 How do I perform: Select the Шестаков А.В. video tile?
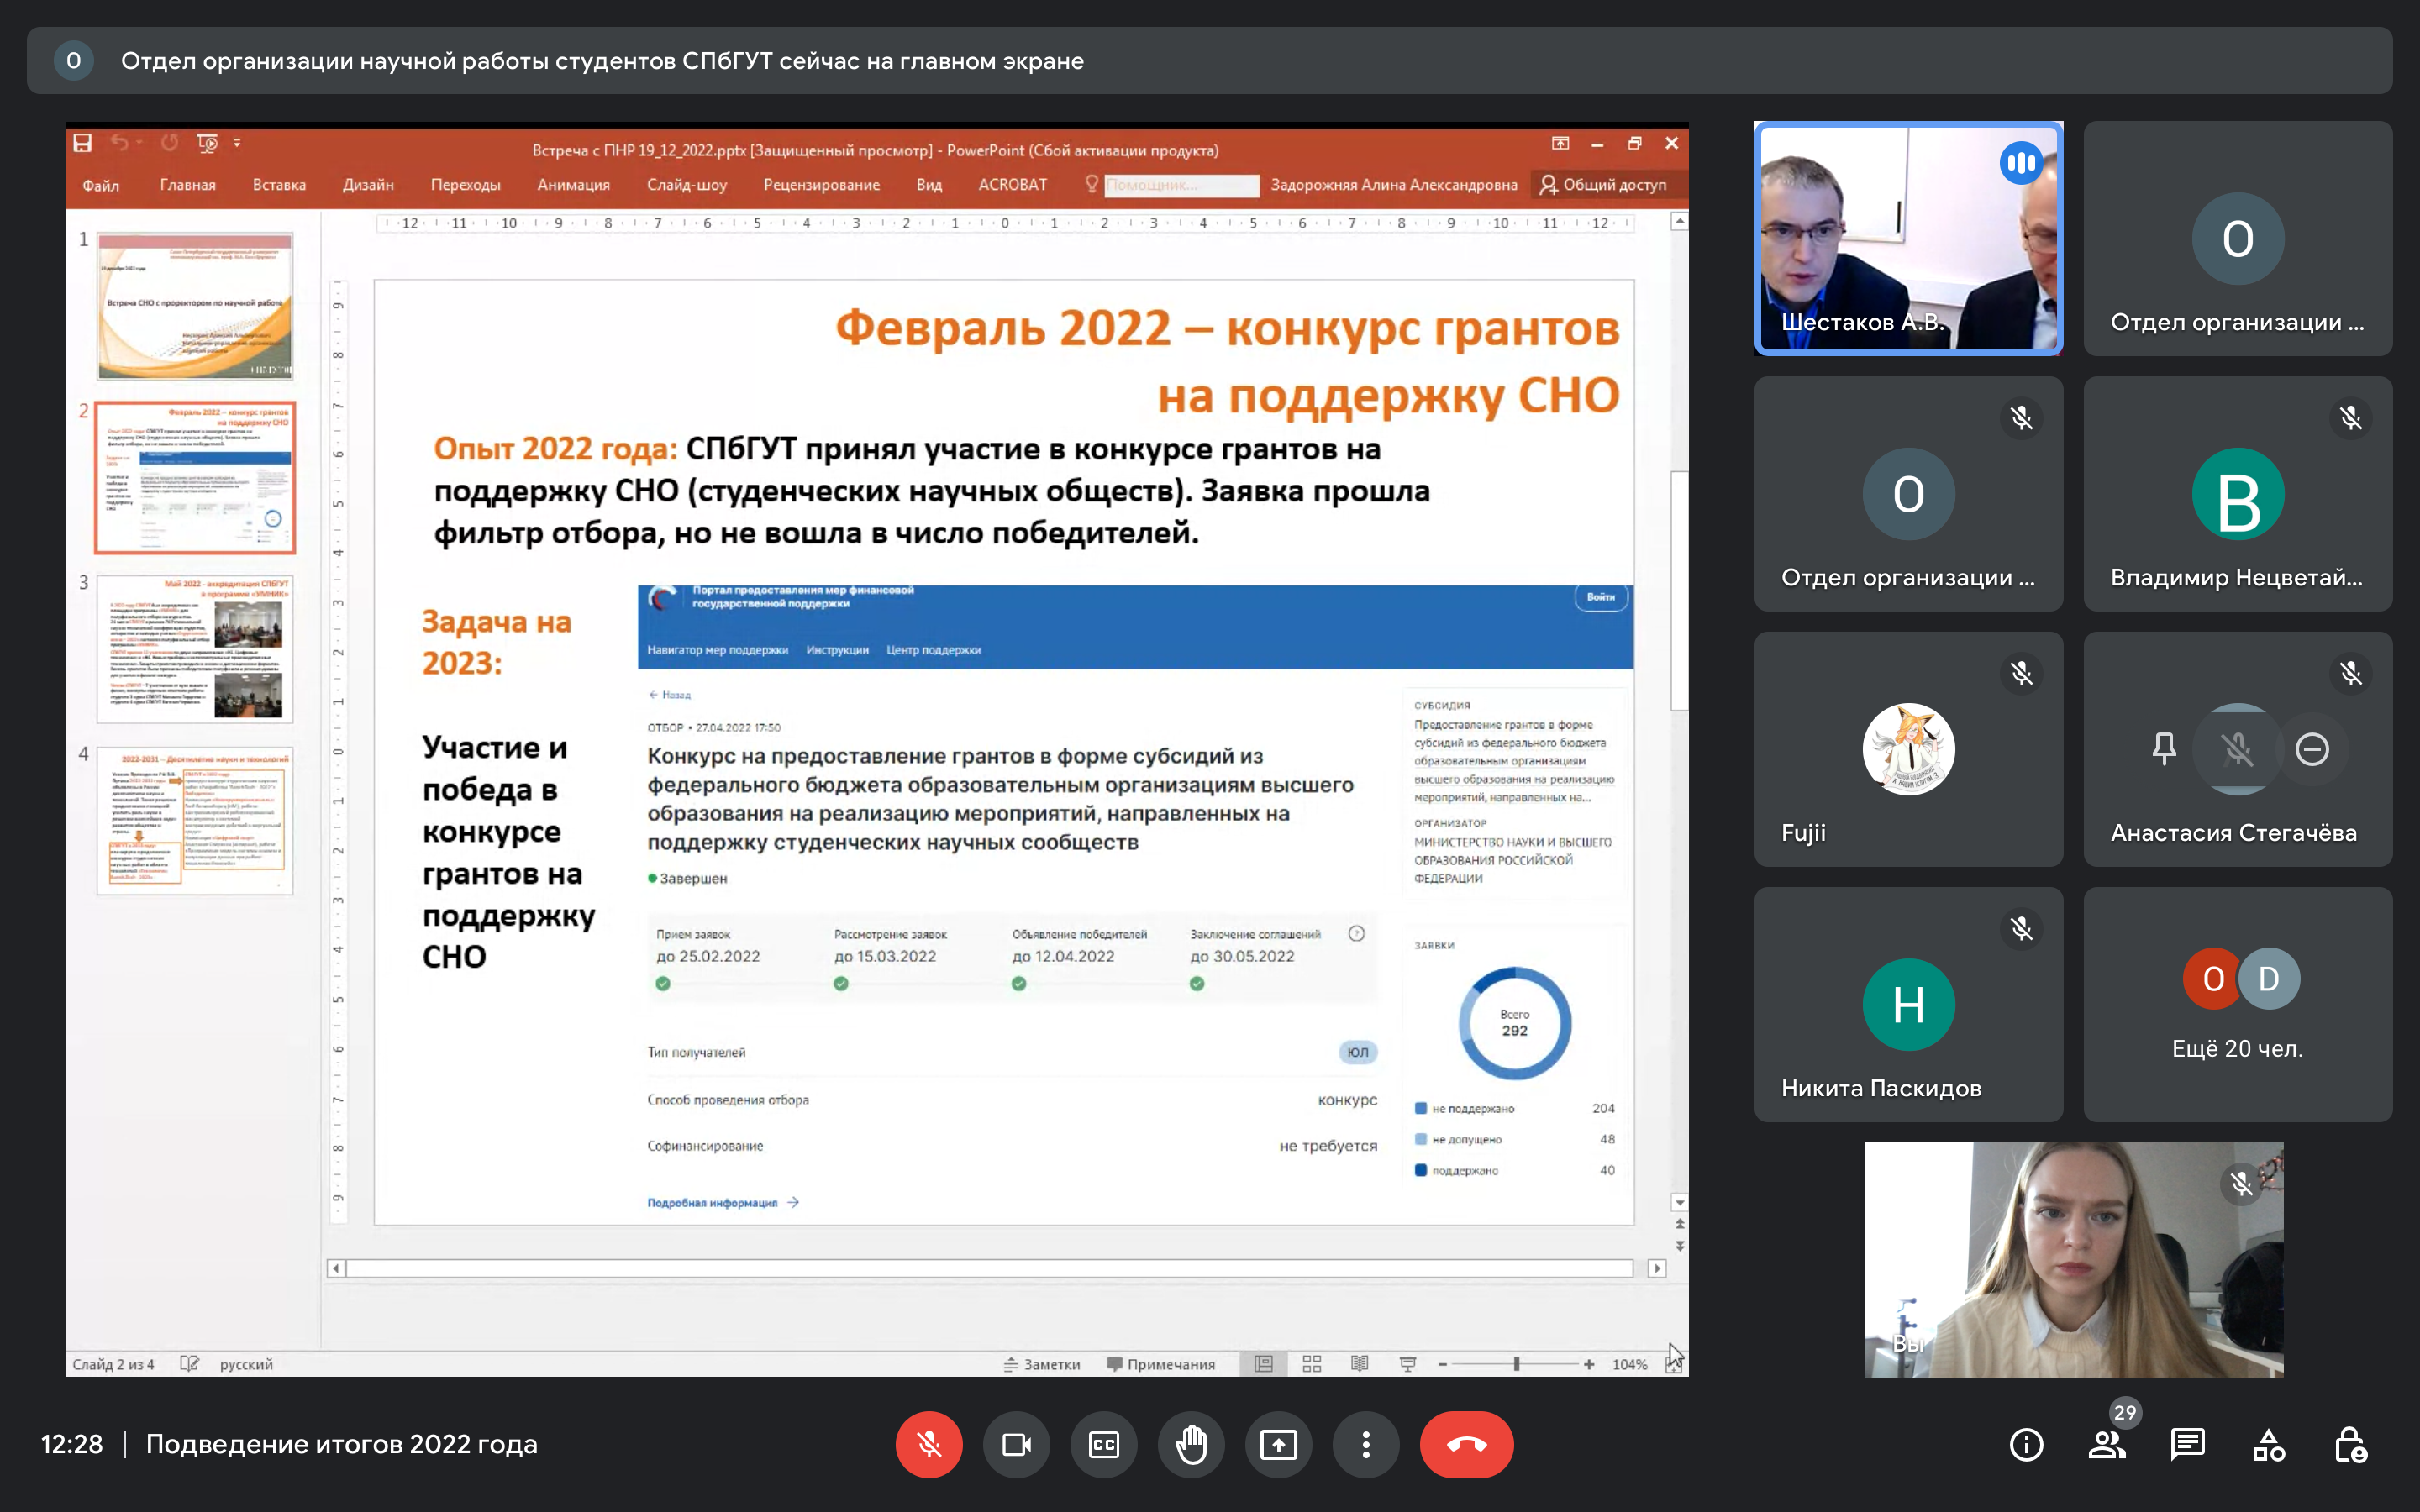1908,238
